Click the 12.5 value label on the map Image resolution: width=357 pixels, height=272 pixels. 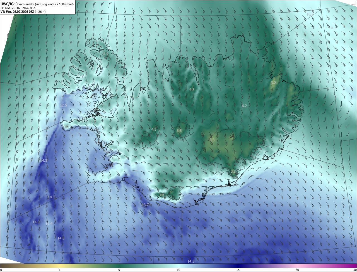point(63,105)
